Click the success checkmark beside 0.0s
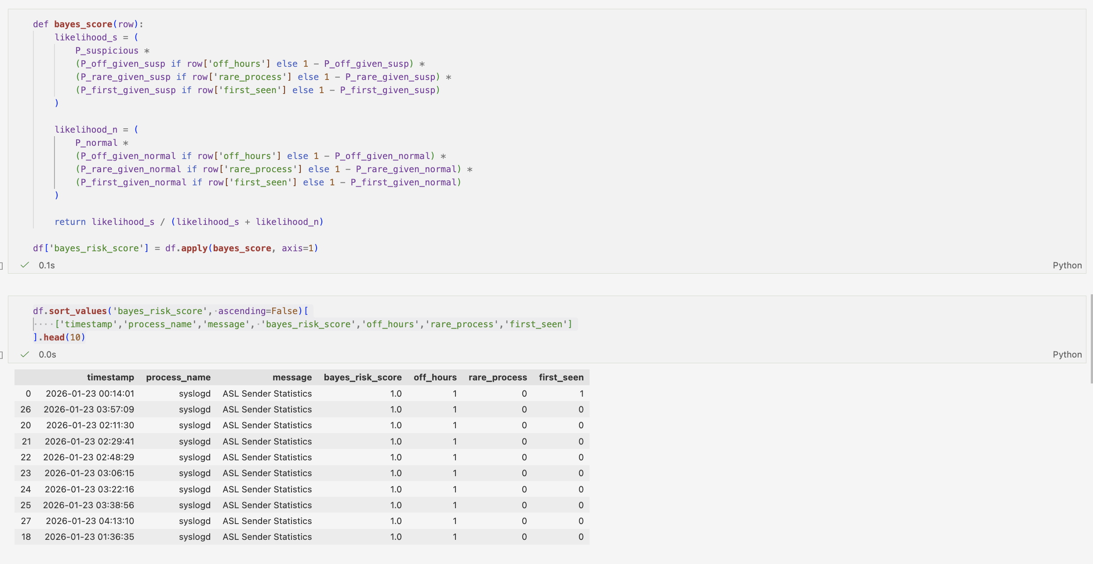 (25, 354)
